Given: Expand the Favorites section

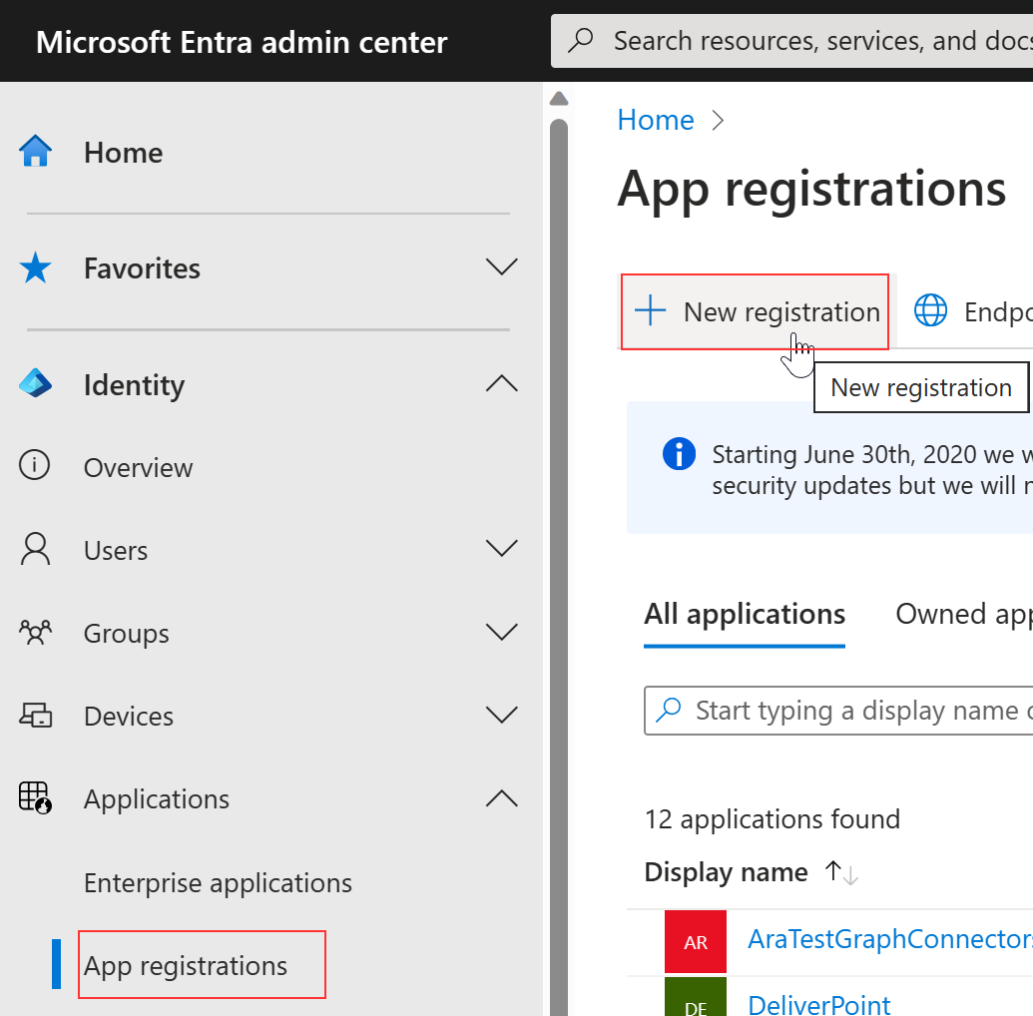Looking at the screenshot, I should [x=502, y=266].
